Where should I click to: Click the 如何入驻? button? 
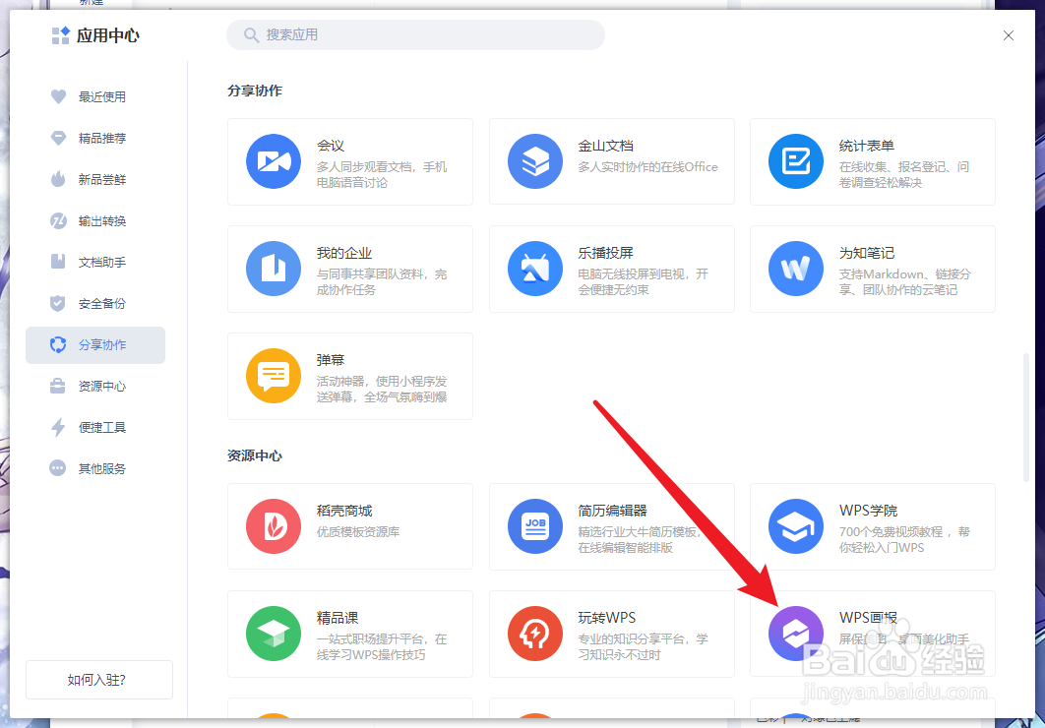98,680
